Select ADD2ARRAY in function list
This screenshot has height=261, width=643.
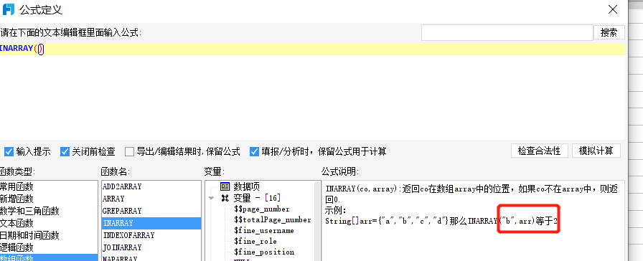point(151,186)
